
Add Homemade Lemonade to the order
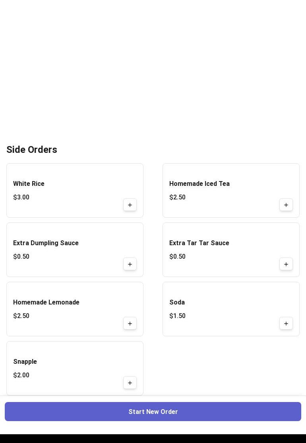point(130,324)
